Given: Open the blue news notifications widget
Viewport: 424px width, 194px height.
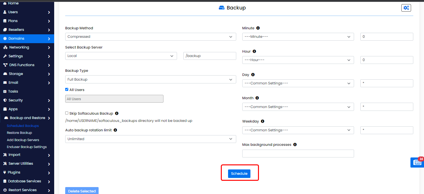Looking at the screenshot, I should [x=417, y=162].
